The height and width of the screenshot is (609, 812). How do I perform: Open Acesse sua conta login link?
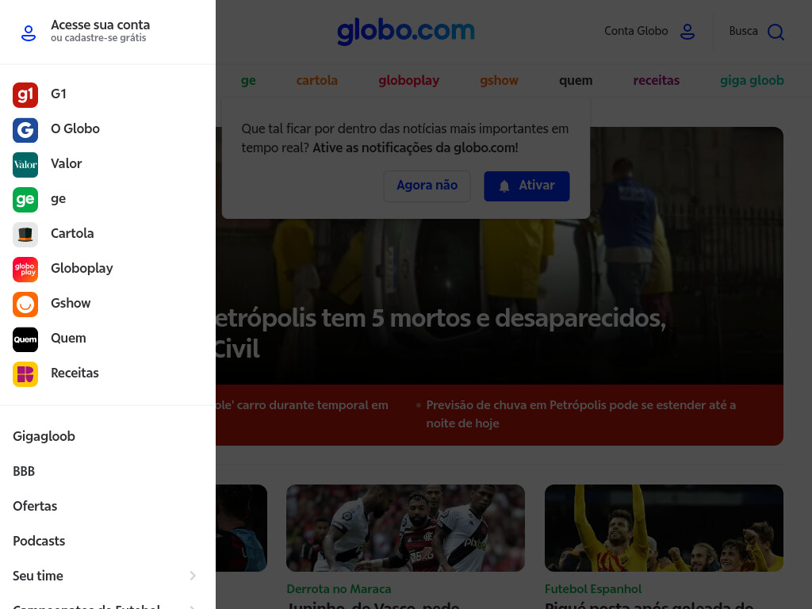pyautogui.click(x=101, y=31)
